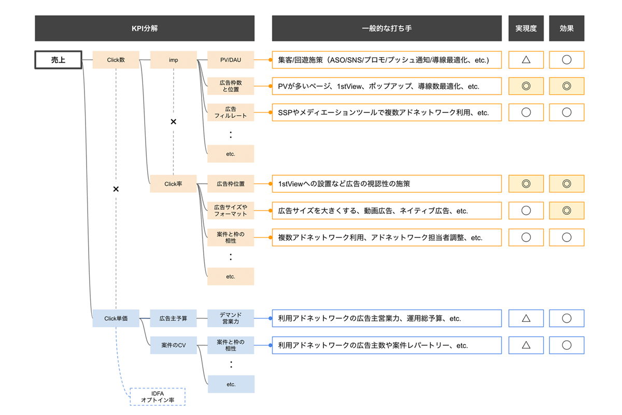The image size is (622, 415).
Task: Click the 実現度 circle in the 広告フィルレート row
Action: 526,112
